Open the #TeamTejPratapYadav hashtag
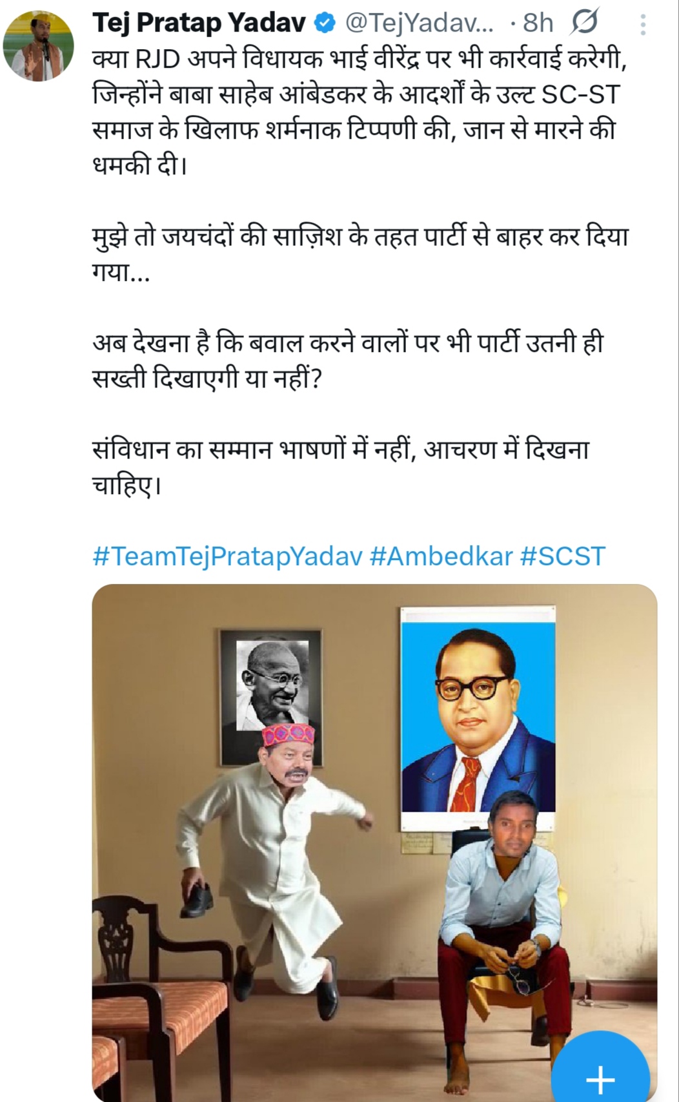Viewport: 679px width, 1102px height. (x=228, y=557)
